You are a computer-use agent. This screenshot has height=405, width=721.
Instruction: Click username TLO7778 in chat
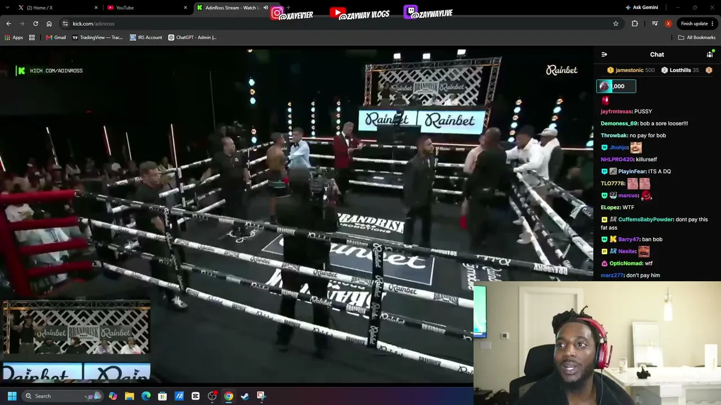(613, 184)
